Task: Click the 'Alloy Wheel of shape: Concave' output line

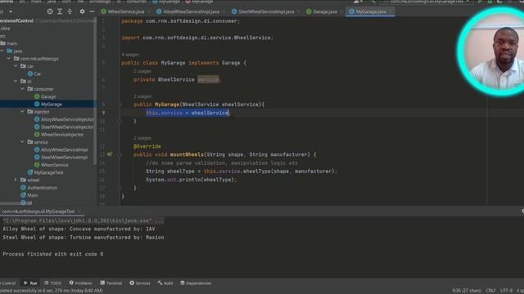Action: click(79, 229)
